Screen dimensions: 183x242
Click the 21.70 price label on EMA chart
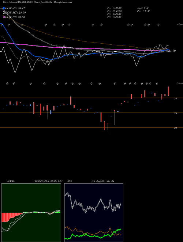172,51
